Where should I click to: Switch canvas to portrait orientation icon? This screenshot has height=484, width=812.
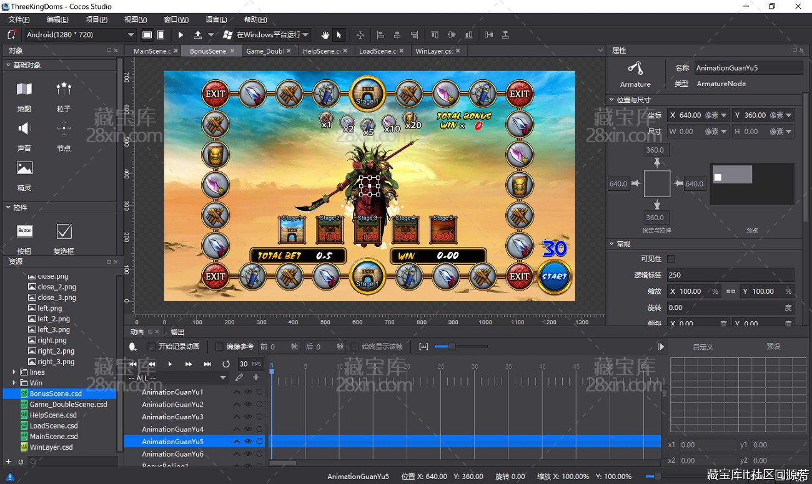point(161,35)
